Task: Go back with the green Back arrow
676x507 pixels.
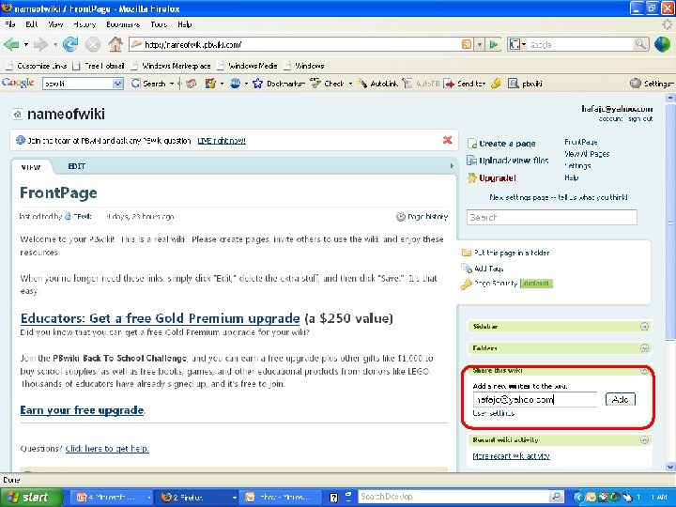Action: pos(11,44)
